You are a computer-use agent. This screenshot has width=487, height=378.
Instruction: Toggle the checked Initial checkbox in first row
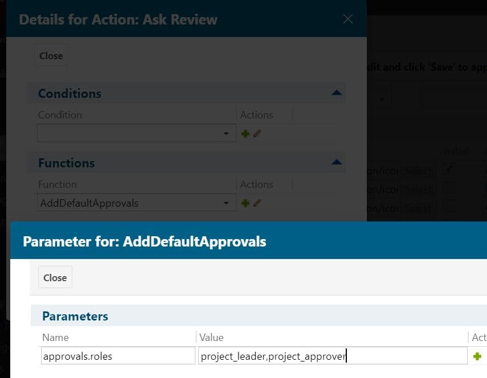(x=449, y=170)
